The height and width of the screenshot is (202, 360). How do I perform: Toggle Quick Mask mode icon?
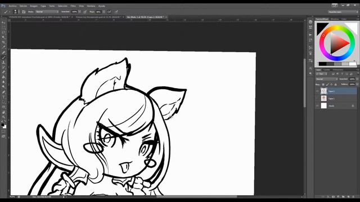[3, 131]
